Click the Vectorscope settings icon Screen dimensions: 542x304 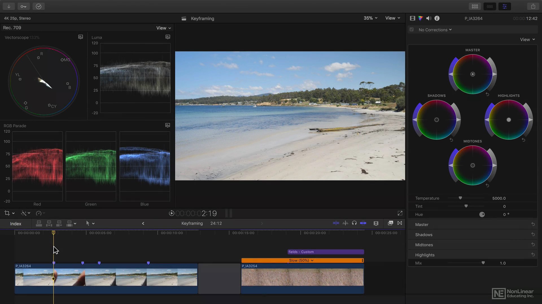point(80,37)
